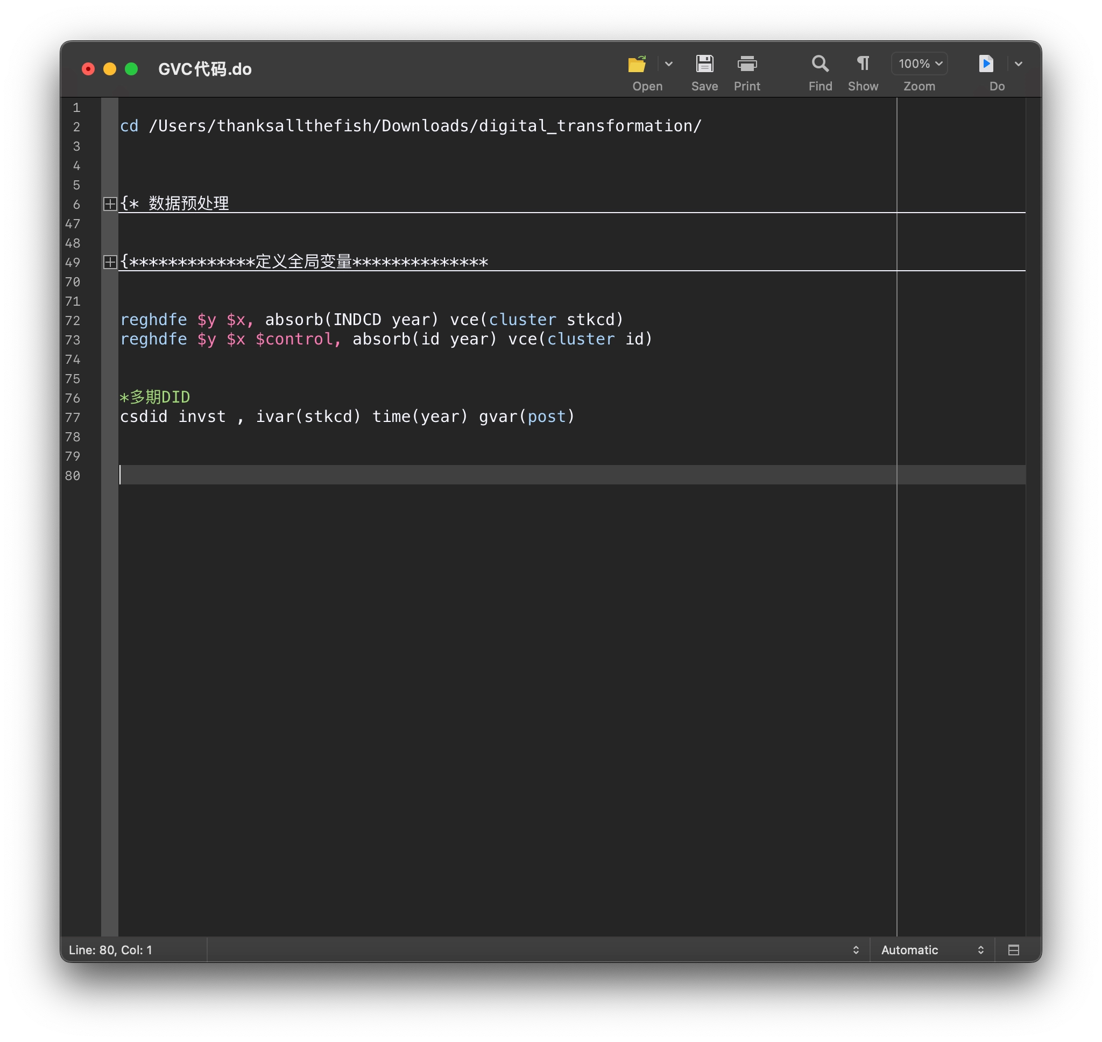The height and width of the screenshot is (1042, 1102).
Task: Click line number 72 in the gutter
Action: pos(73,320)
